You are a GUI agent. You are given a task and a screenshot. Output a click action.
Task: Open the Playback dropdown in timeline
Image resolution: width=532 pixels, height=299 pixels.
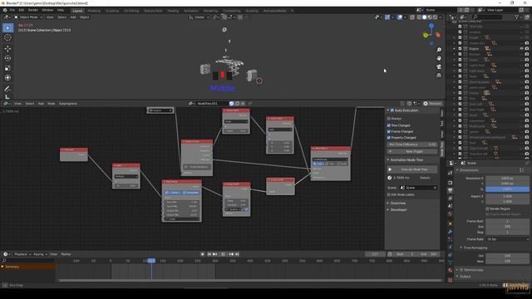(22, 254)
